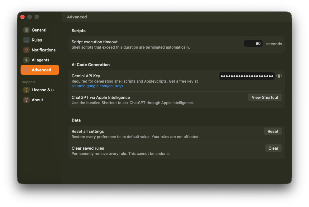Click the 'seconds' unit label
Viewport: 309px width, 207px height.
274,44
